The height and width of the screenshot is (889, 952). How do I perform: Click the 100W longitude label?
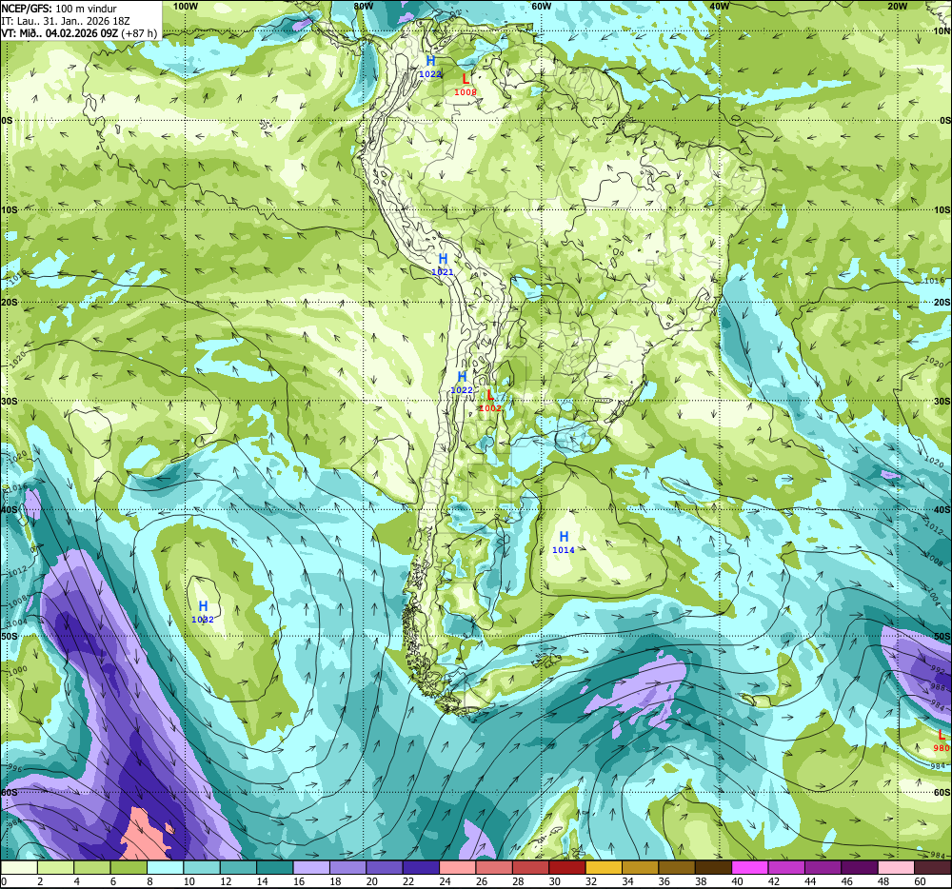click(185, 6)
